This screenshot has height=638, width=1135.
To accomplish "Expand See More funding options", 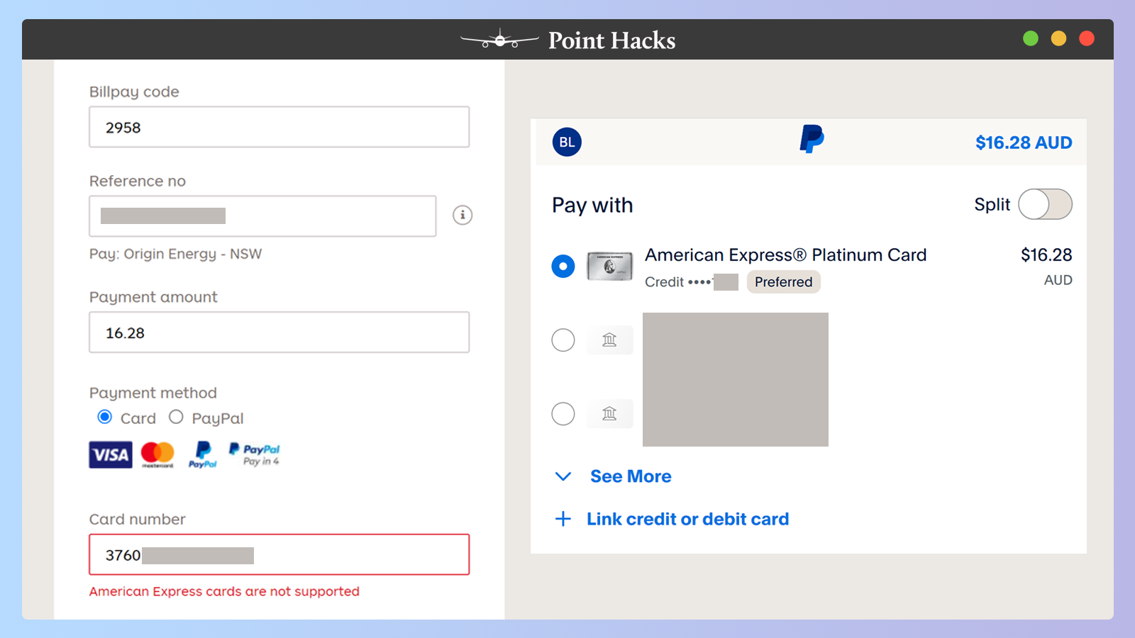I will coord(630,476).
